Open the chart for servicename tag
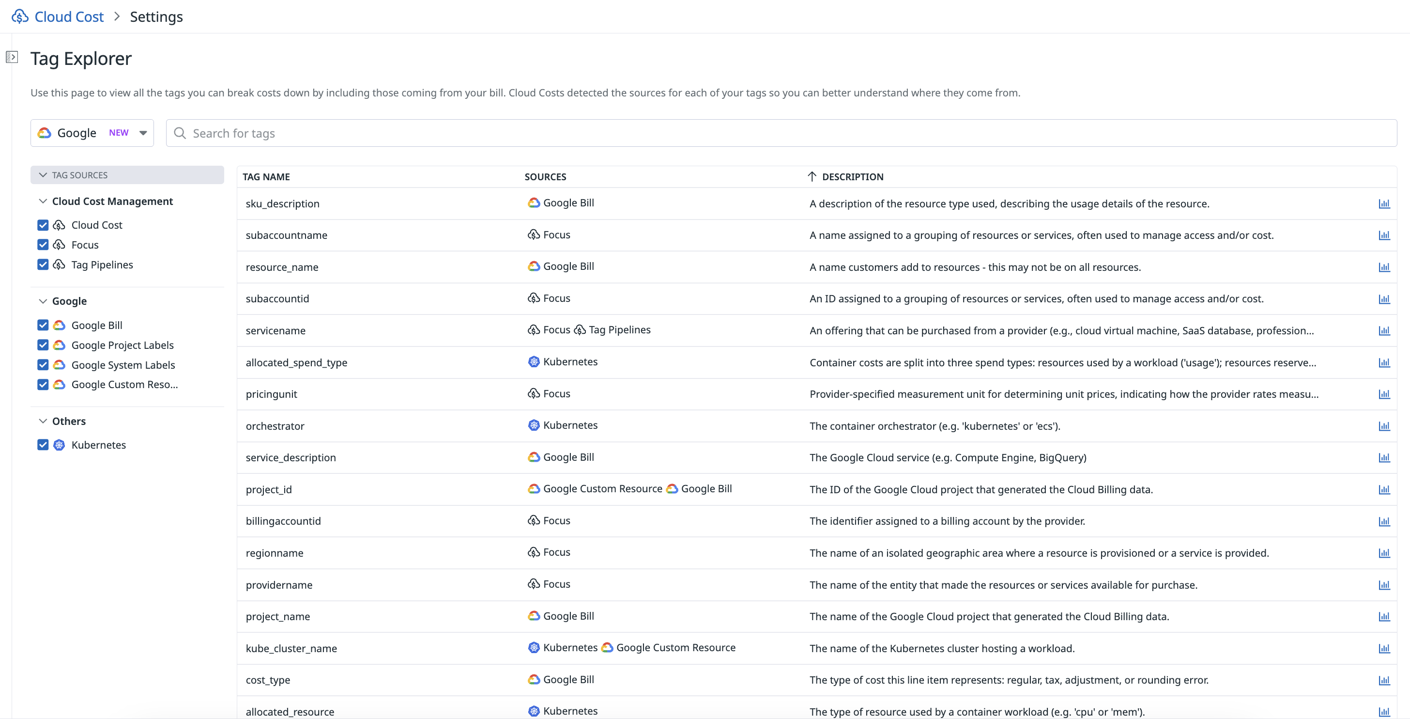 [x=1384, y=330]
